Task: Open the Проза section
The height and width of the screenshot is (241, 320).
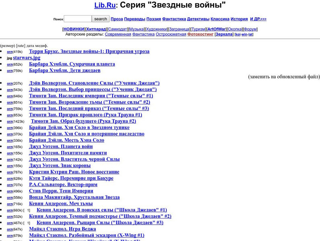Action: pos(117,19)
